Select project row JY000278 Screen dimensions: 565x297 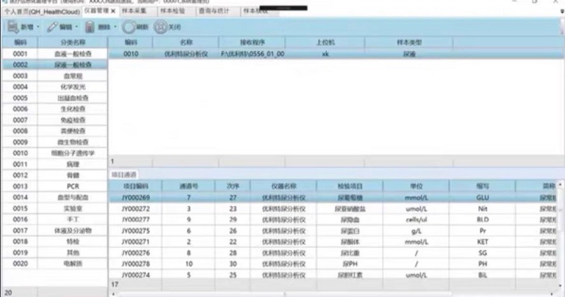pyautogui.click(x=334, y=264)
